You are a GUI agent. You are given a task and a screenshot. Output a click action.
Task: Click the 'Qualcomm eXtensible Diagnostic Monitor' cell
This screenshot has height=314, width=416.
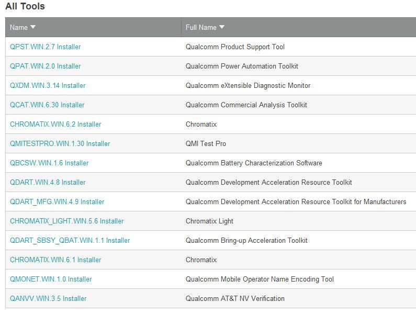coord(248,85)
